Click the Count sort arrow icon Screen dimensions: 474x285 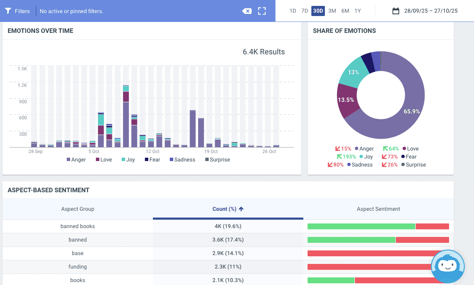[241, 209]
